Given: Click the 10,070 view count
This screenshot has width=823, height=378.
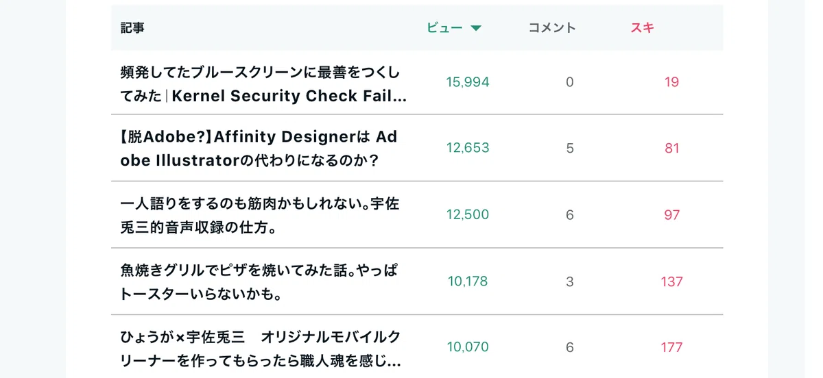Looking at the screenshot, I should click(468, 347).
